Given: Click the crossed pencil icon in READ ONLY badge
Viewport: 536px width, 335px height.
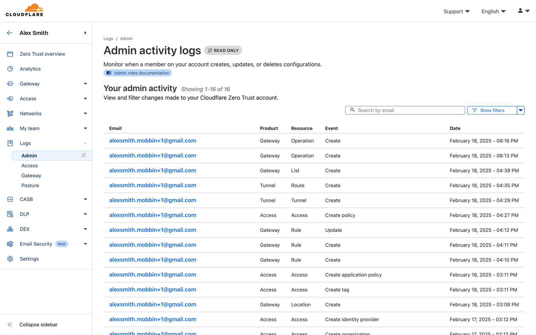Looking at the screenshot, I should coord(210,50).
